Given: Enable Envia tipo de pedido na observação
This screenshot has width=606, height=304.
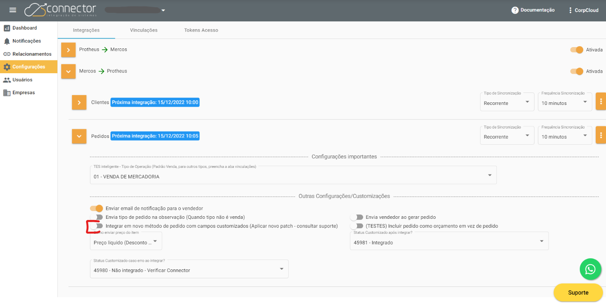Looking at the screenshot, I should click(x=97, y=217).
